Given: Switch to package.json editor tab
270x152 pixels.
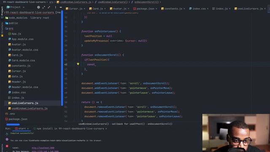Looking at the screenshot, I should (145, 8).
